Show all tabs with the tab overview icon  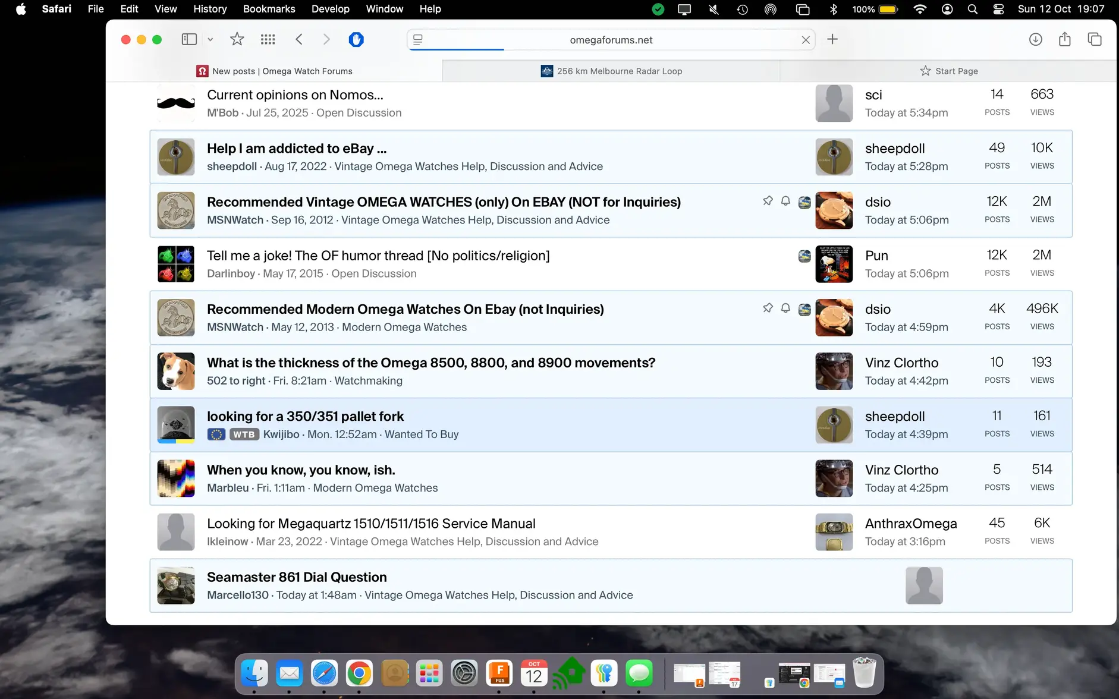pyautogui.click(x=1094, y=39)
